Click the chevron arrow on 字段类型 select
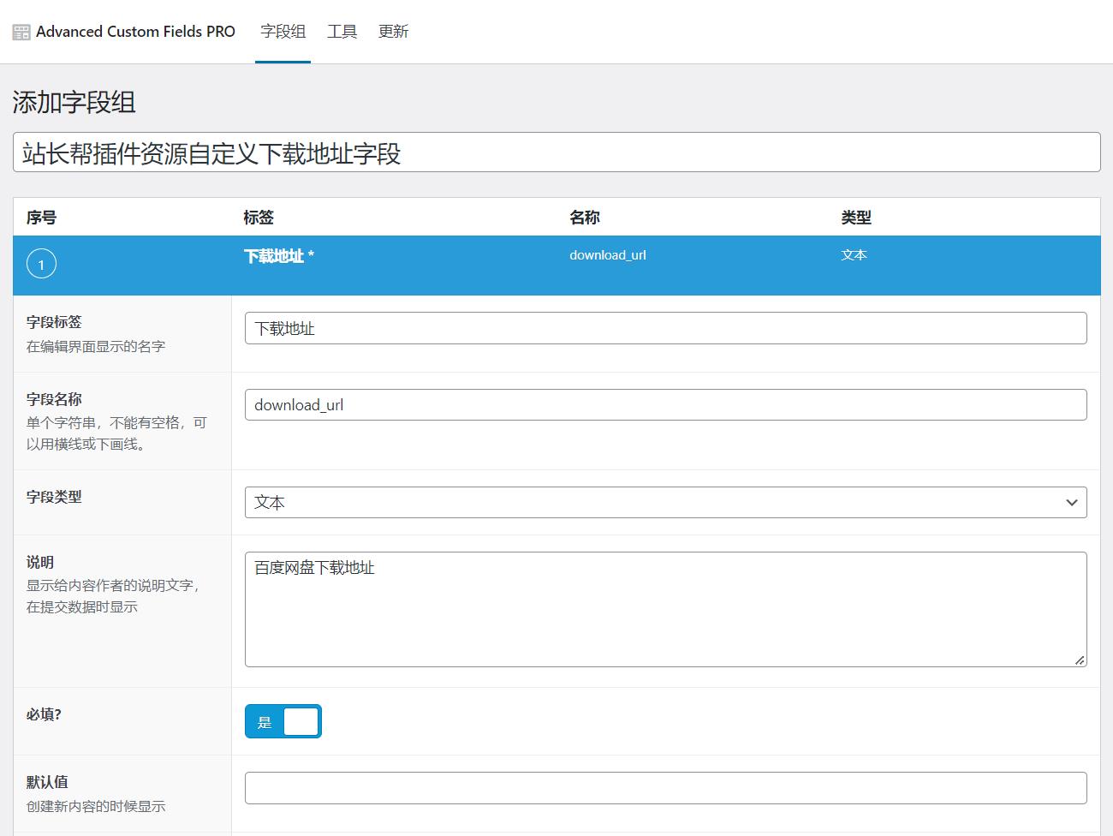The width and height of the screenshot is (1113, 836). pyautogui.click(x=1071, y=503)
